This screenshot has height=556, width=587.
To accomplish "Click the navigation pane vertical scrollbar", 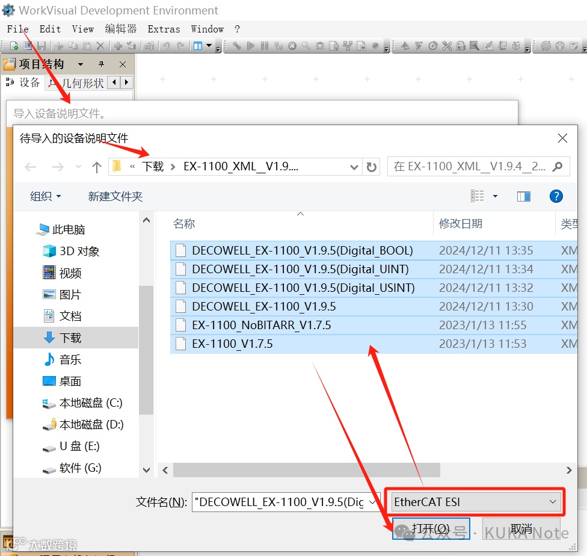I will point(146,350).
